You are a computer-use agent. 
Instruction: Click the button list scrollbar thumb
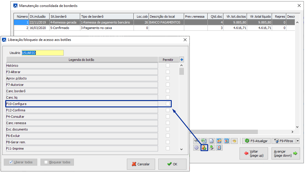[x=182, y=71]
